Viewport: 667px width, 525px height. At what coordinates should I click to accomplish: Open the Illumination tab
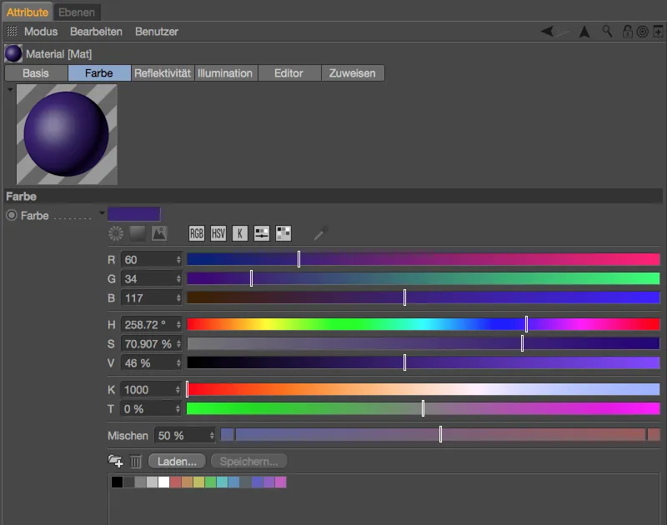point(226,73)
